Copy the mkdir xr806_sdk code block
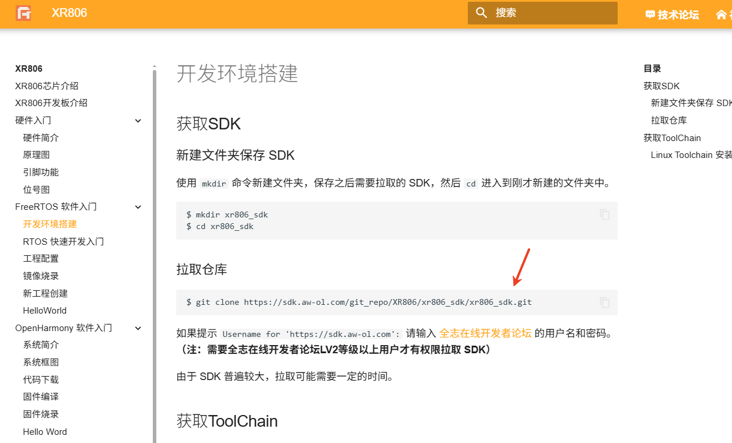Screen dimensions: 732x443 tap(605, 215)
